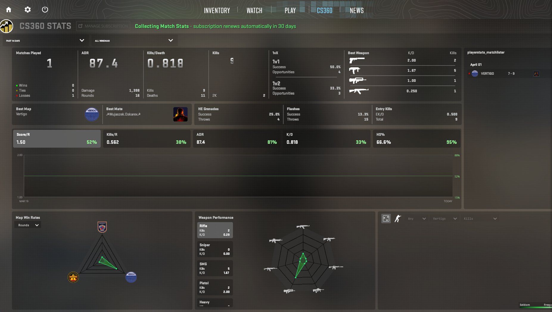Click the SMG weapon icon with 1.67 K/D
552x312 pixels.
pyautogui.click(x=354, y=71)
